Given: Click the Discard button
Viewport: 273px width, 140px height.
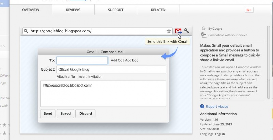Looking at the screenshot, I should pos(86,113).
